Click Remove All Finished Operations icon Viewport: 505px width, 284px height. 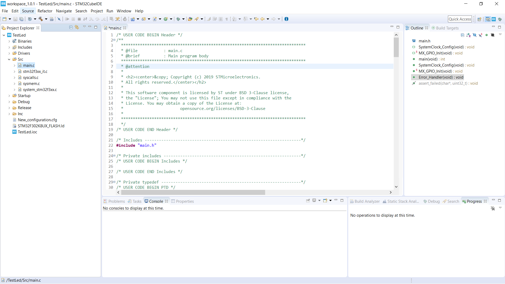[x=493, y=208]
